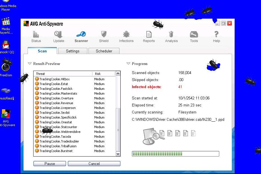
Task: Click the elapsed time 25 min 23 sec
Action: coord(190,105)
